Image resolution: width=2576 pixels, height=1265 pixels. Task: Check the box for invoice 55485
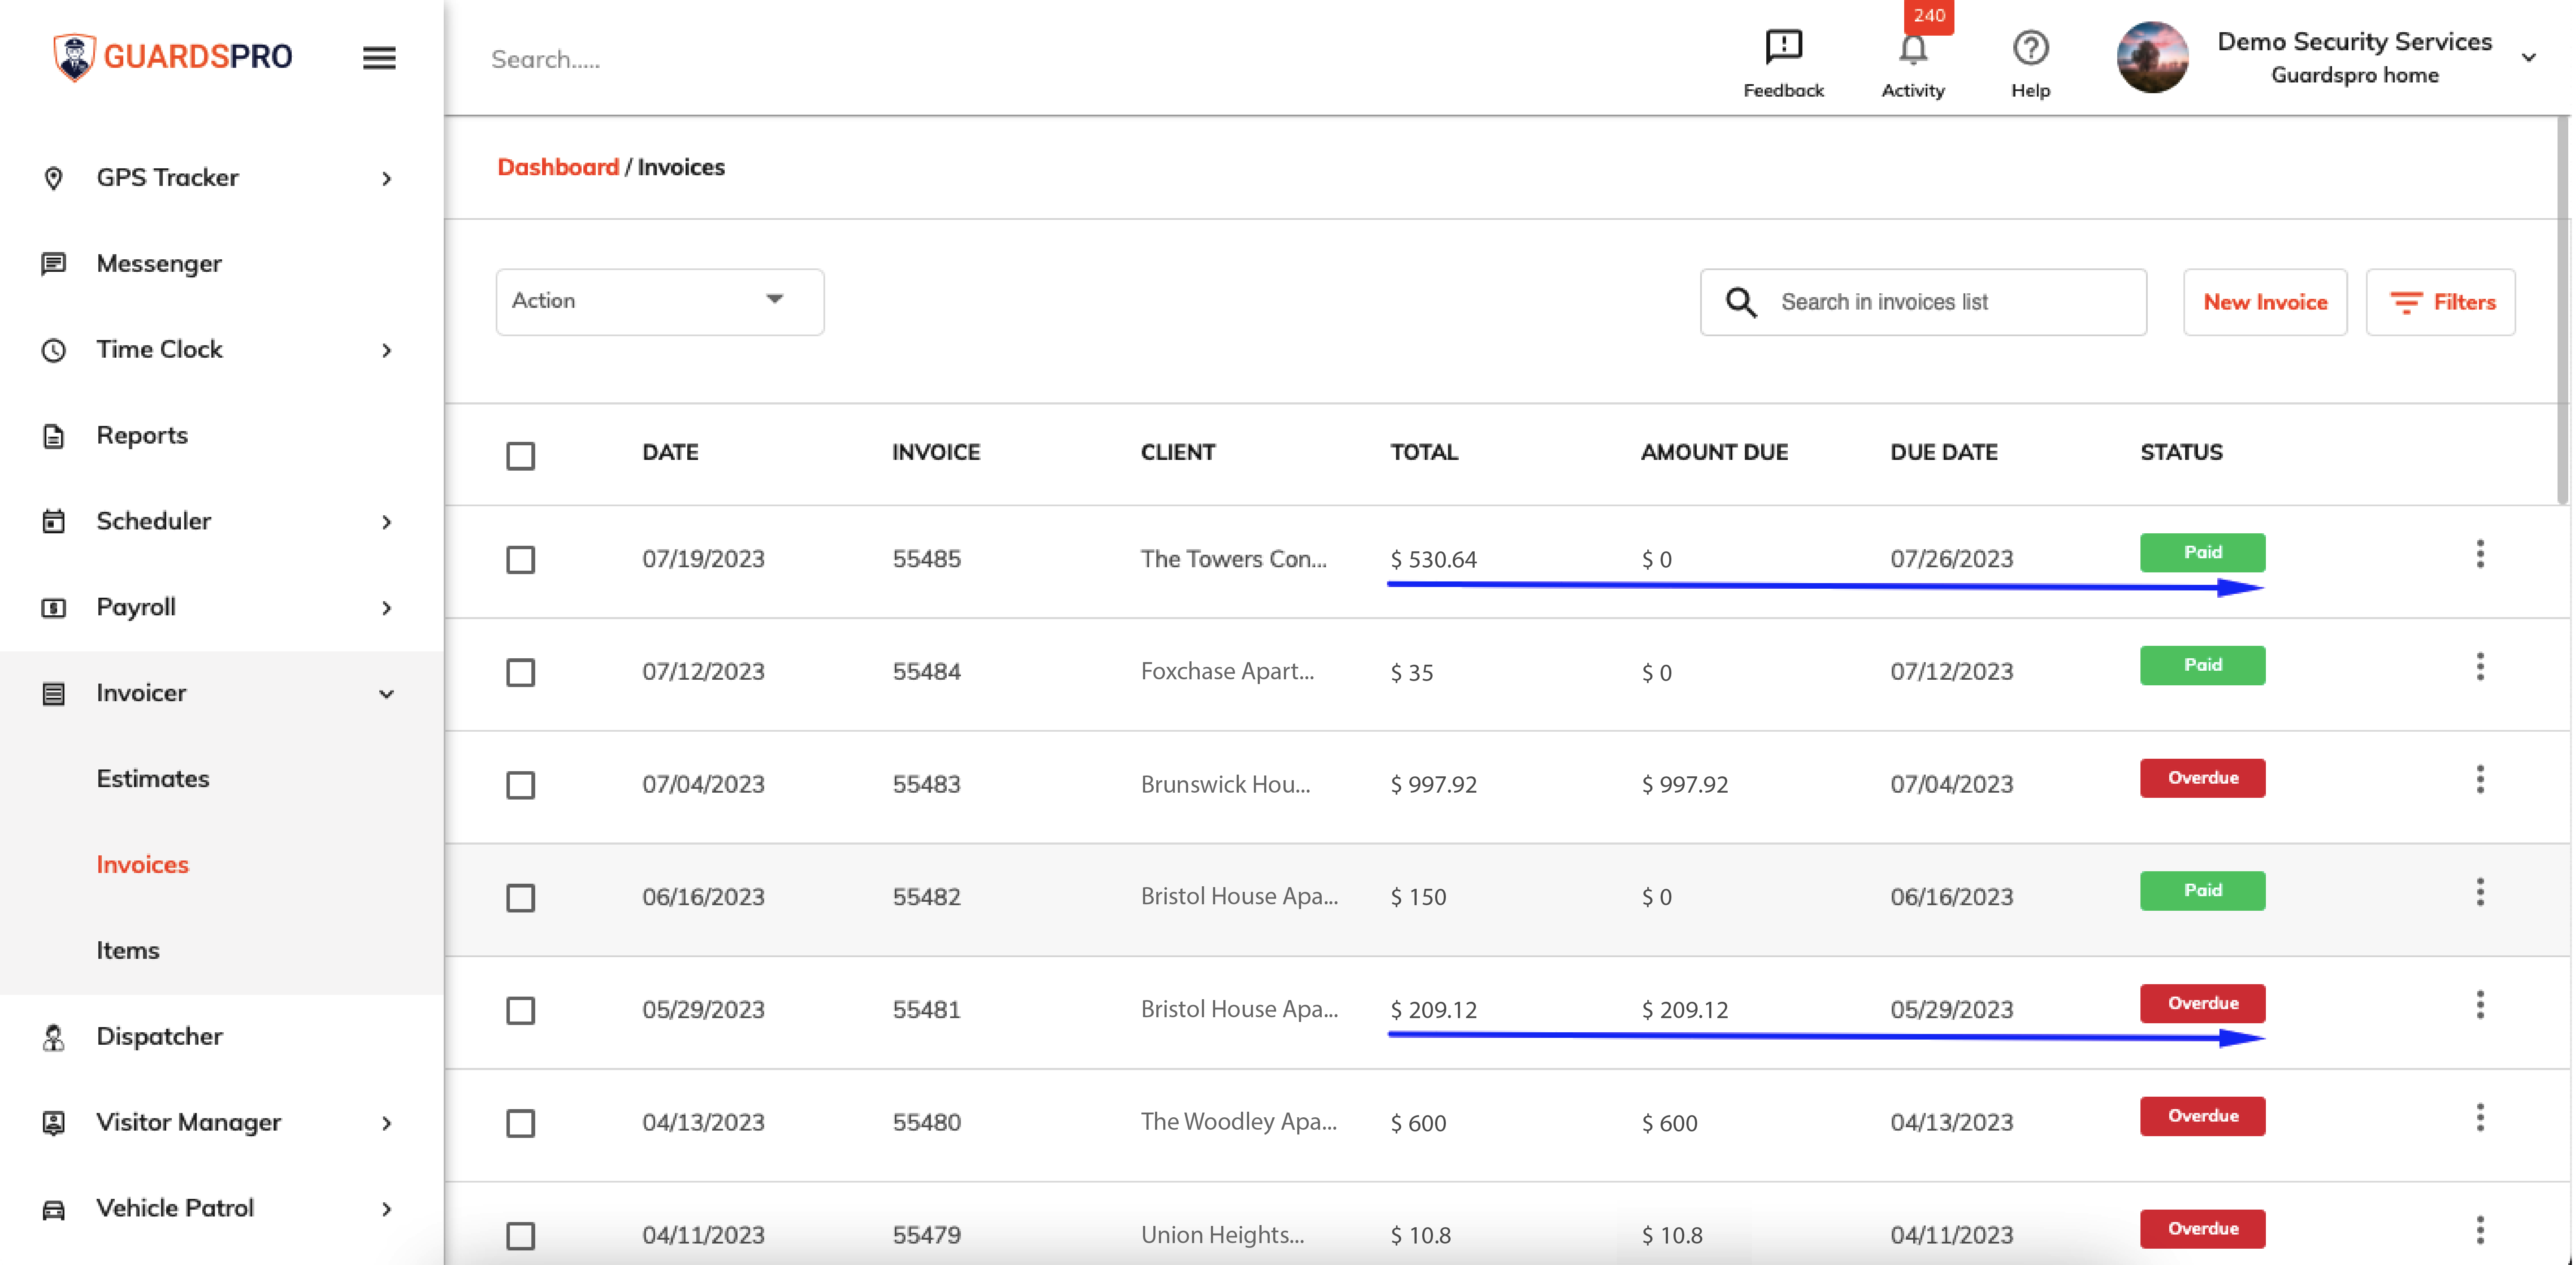coord(520,559)
